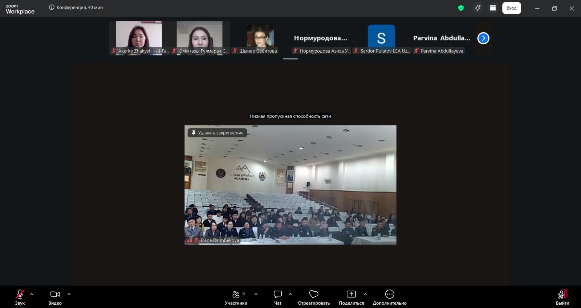Click the Вход sign-in button
The image size is (581, 308).
pyautogui.click(x=512, y=8)
